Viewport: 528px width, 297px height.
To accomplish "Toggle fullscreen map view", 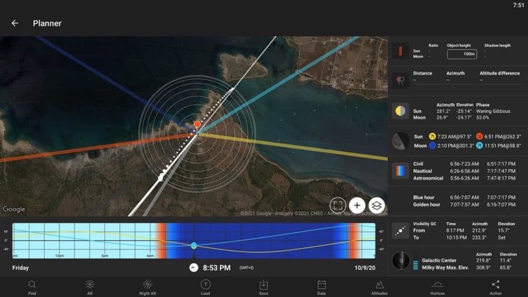I will (x=337, y=205).
